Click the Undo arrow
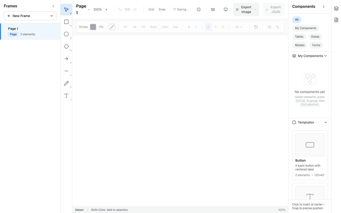This screenshot has width=341, height=213. 120,10
